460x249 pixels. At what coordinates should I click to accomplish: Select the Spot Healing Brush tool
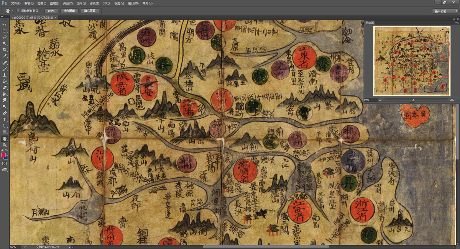coord(5,62)
